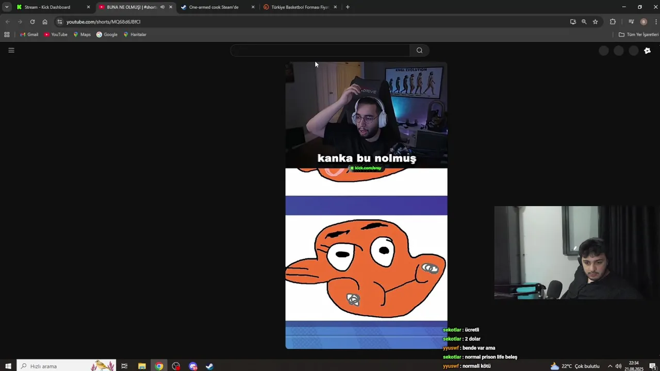Screen dimensions: 660x371
Task: Navigate back in browser history
Action: pyautogui.click(x=7, y=22)
